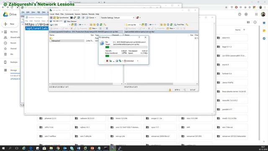The width and height of the screenshot is (268, 151).
Task: Open Drive settings gear icon
Action: [246, 14]
